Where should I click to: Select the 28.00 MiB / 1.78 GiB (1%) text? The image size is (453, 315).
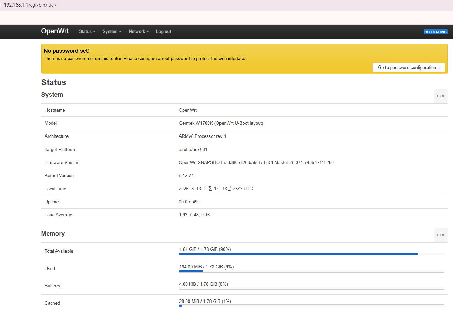pyautogui.click(x=205, y=301)
